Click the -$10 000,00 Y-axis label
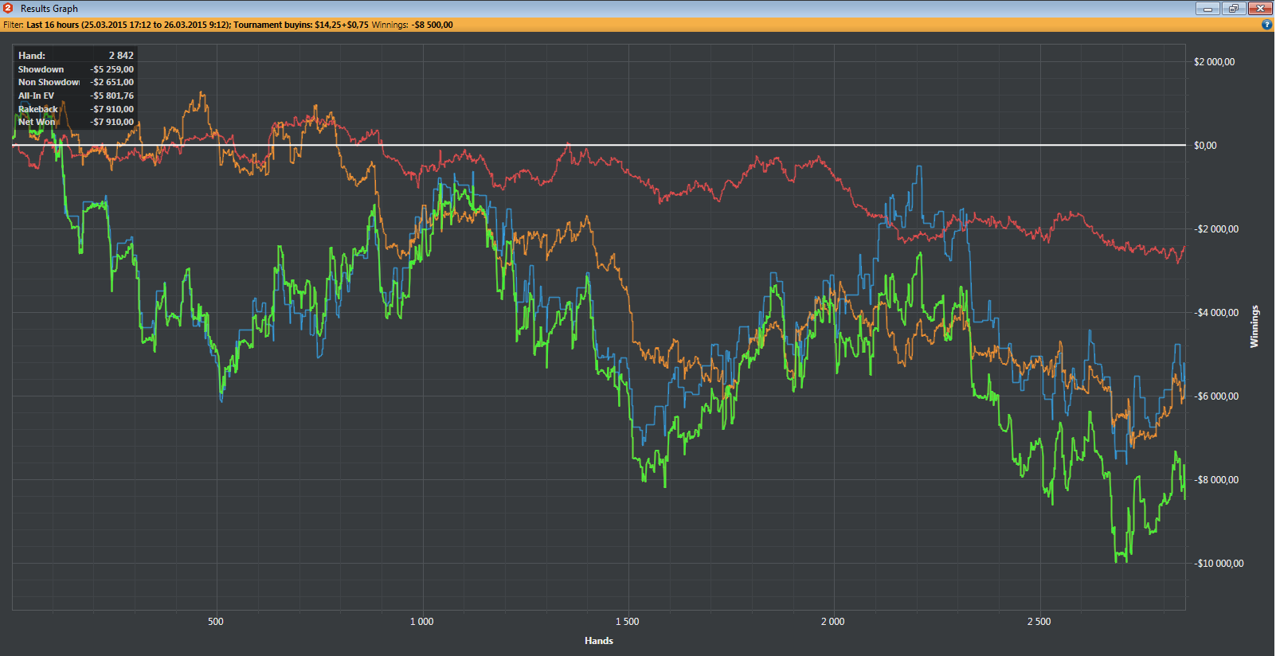This screenshot has width=1276, height=656. click(x=1219, y=564)
